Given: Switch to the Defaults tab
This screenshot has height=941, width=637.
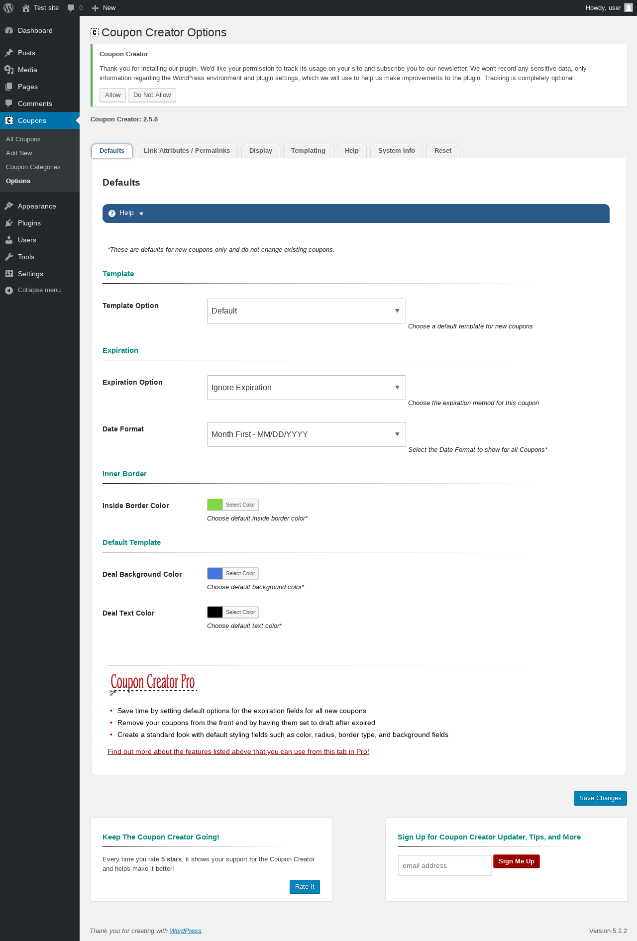Looking at the screenshot, I should [112, 151].
